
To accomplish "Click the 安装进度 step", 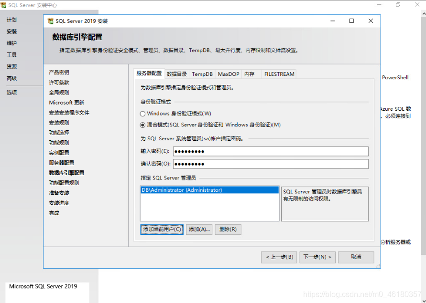I will click(x=59, y=203).
